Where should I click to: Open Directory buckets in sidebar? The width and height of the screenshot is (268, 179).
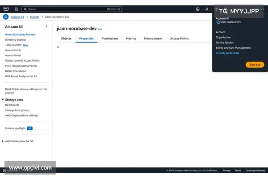coord(16,40)
